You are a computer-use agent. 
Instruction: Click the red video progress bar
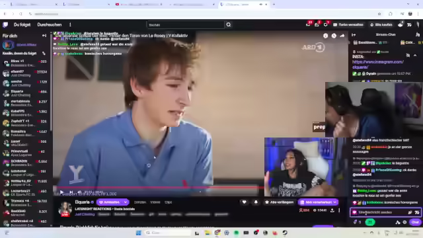[x=159, y=186]
